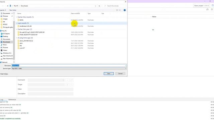Collapse the Earlier this month group
Viewport: 214px width, 120px height.
pyautogui.click(x=17, y=17)
